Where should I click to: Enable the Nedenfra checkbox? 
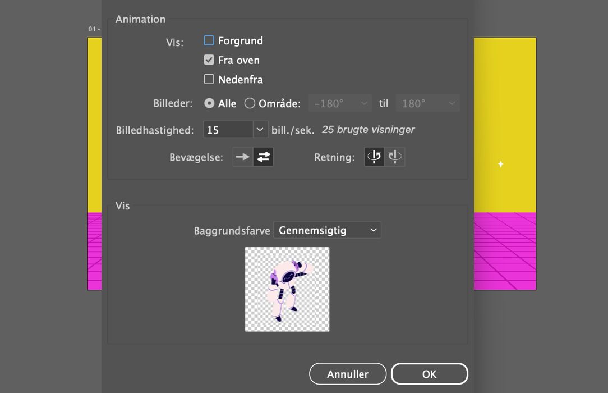click(x=209, y=79)
